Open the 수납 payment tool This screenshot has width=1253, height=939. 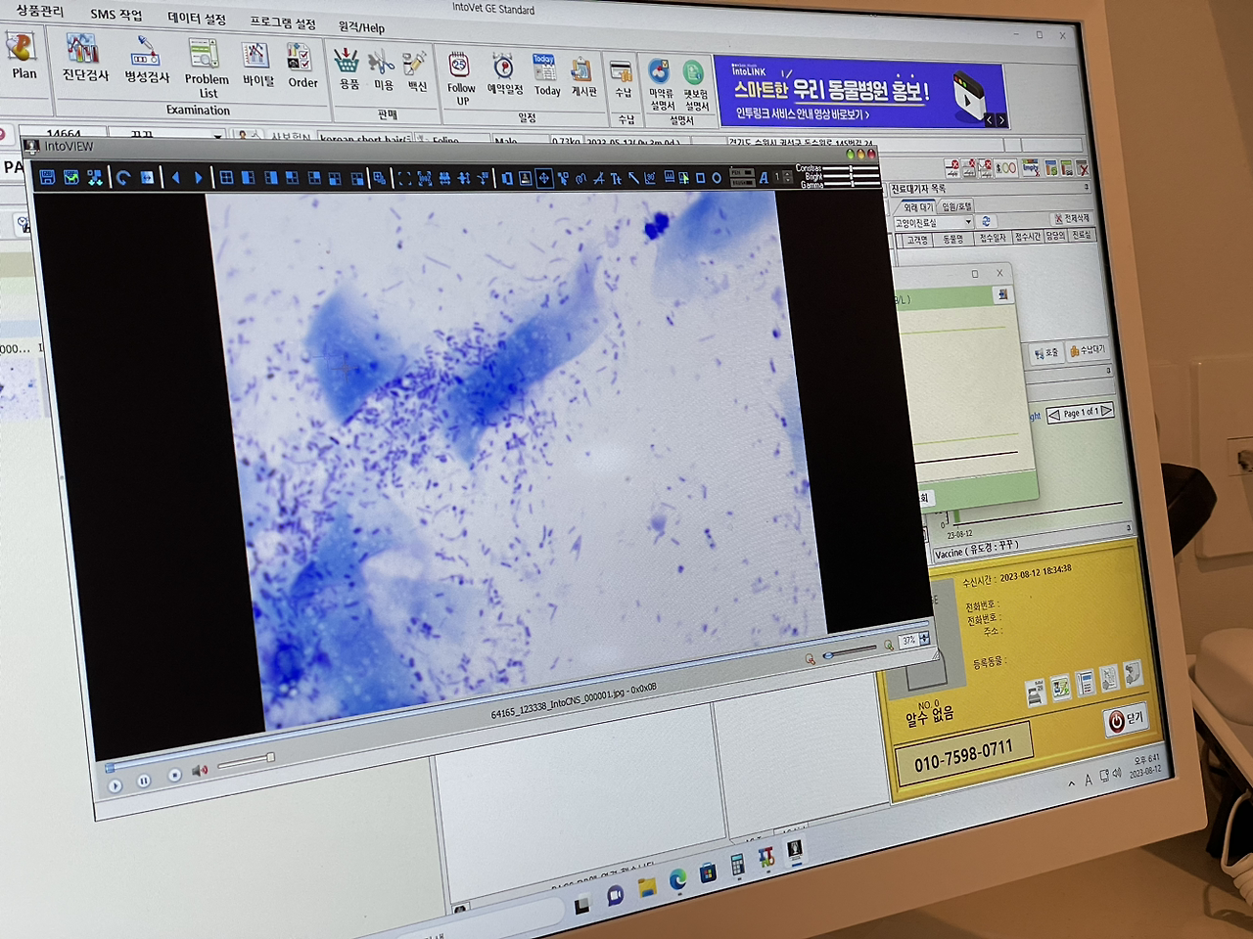pyautogui.click(x=622, y=79)
